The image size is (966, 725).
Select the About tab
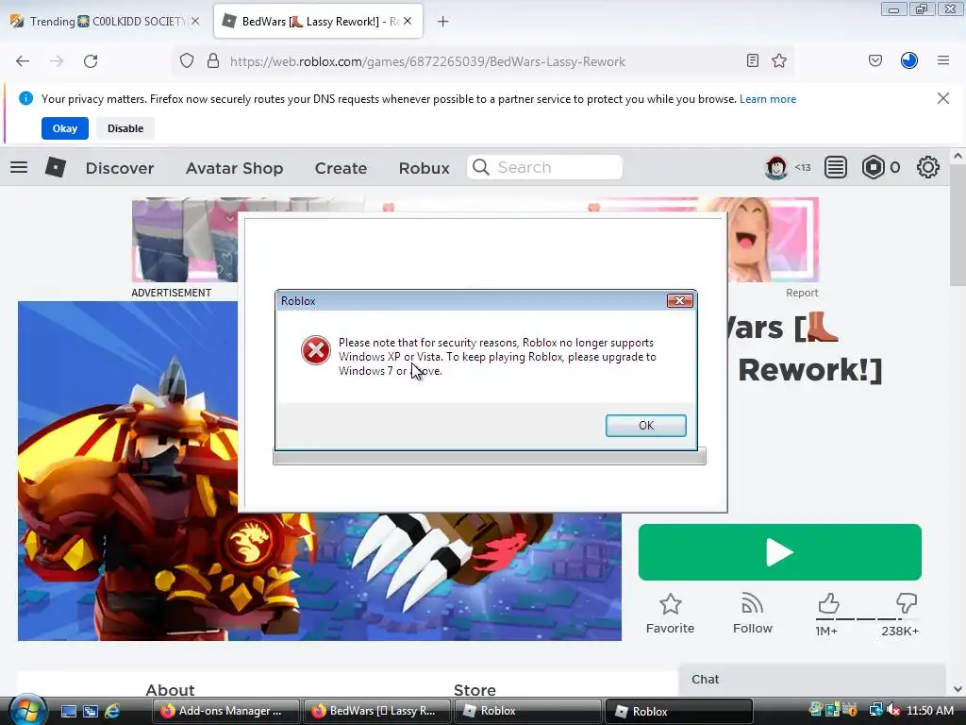click(170, 690)
